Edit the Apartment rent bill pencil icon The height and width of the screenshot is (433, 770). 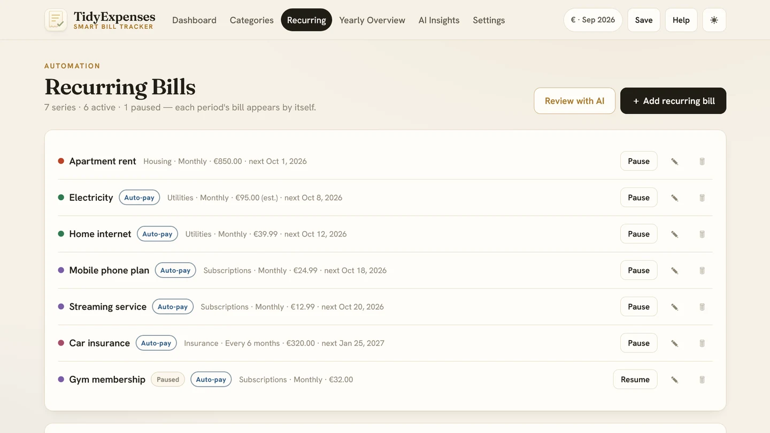tap(675, 161)
